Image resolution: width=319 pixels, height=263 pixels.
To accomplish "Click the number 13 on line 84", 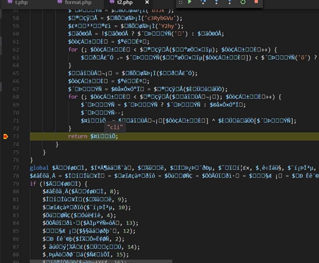I will tap(129, 223).
